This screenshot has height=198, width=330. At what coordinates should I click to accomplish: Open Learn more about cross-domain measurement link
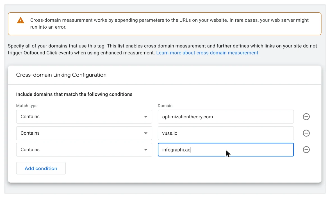coord(207,53)
